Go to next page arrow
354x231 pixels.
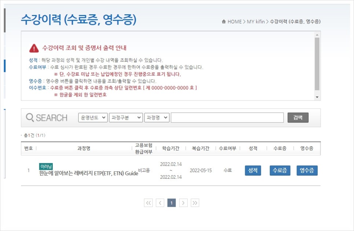pos(183,203)
